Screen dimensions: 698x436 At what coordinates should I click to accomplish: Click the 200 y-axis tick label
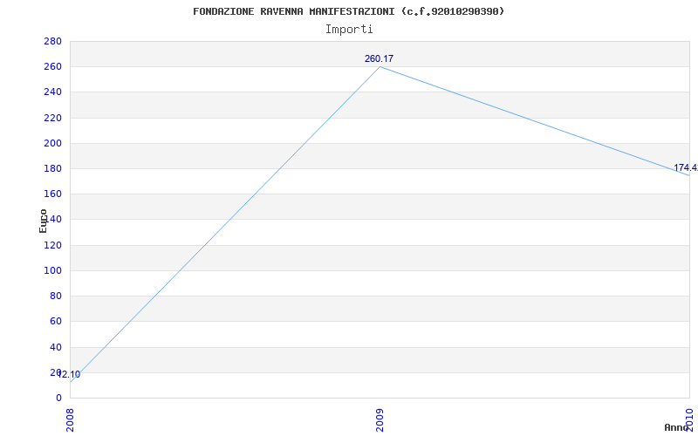click(x=52, y=143)
